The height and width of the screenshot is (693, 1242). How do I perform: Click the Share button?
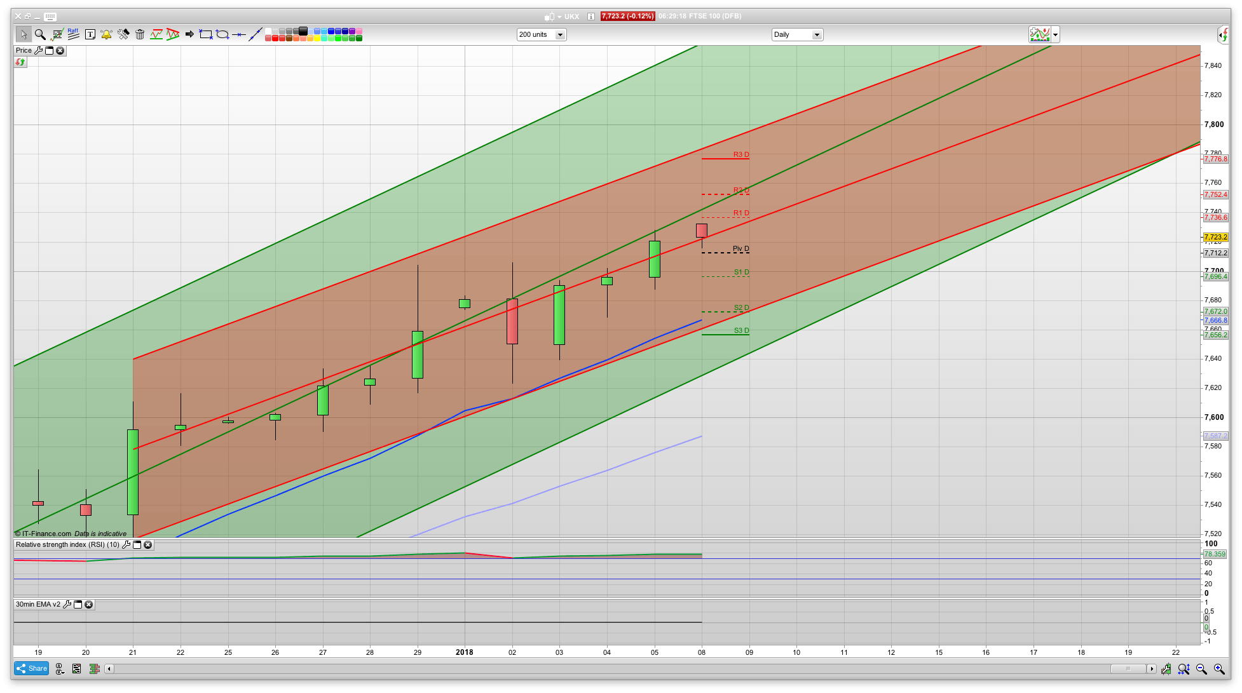[32, 668]
